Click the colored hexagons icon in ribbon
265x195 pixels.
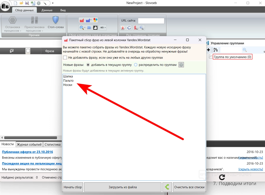(95, 20)
